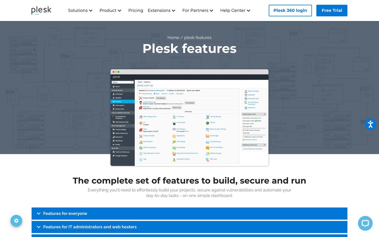The width and height of the screenshot is (379, 237).
Task: Click the Restart App button in dashboard
Action: pos(177,108)
